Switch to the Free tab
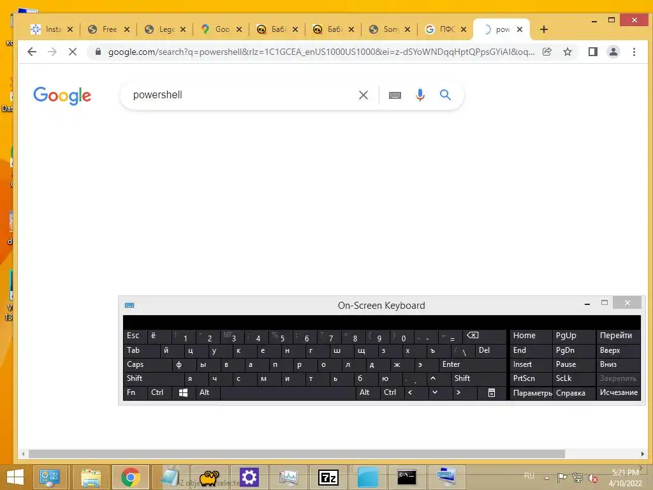This screenshot has height=490, width=653. point(109,29)
